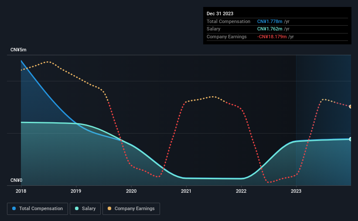The image size is (358, 221).
Task: Click the orange Company Earnings legend dot
Action: pyautogui.click(x=109, y=208)
